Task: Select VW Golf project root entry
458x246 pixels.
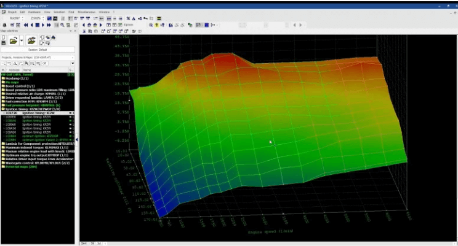Action: point(17,75)
